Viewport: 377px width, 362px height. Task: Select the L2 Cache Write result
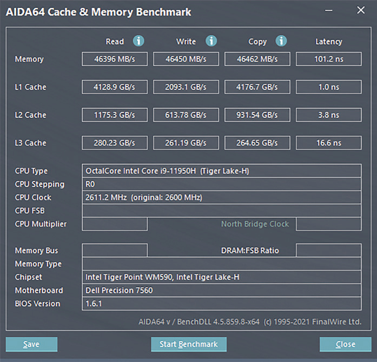pos(186,115)
